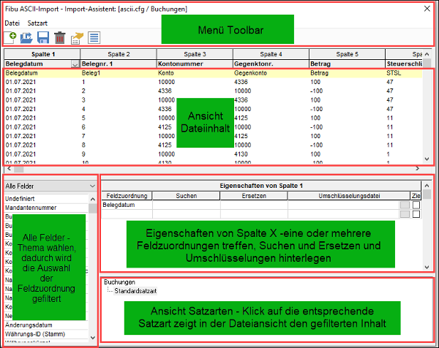Click the horizontal scrollbar thumb
The width and height of the screenshot is (439, 348).
pos(19,169)
